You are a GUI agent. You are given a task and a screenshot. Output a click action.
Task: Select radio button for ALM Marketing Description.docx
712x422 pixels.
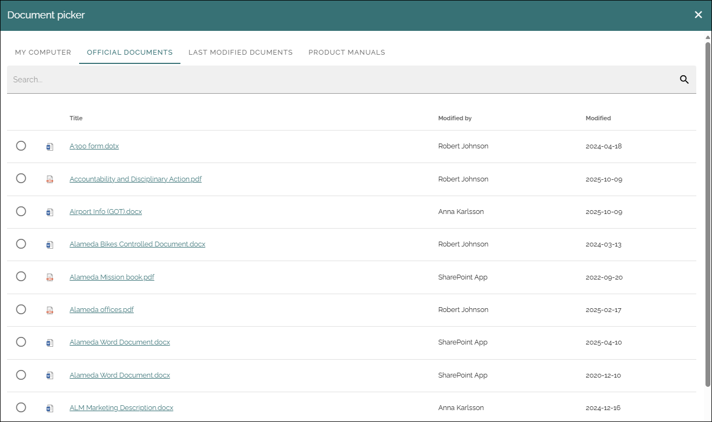click(x=21, y=407)
